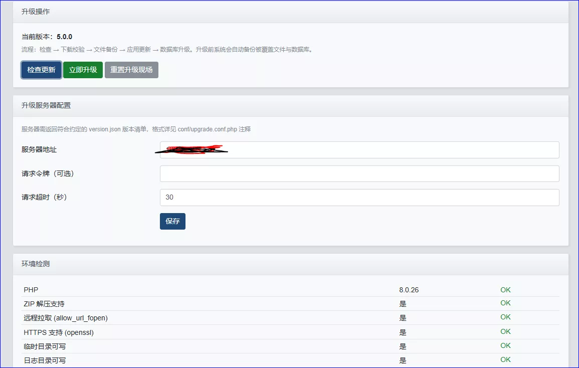
Task: Select the HTTPS 支持 (openssl) row
Action: (290, 332)
